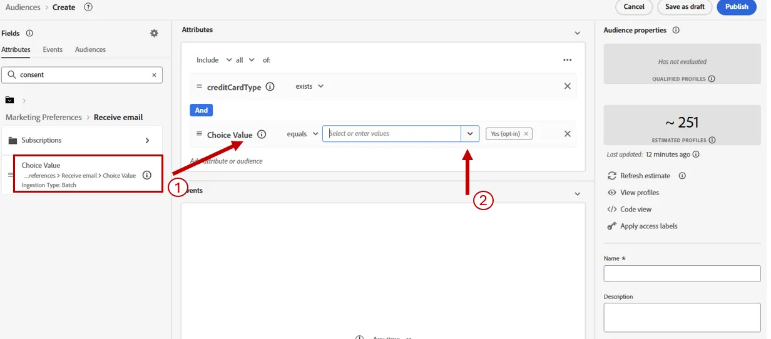
Task: Open the Fields settings gear
Action: [x=154, y=33]
